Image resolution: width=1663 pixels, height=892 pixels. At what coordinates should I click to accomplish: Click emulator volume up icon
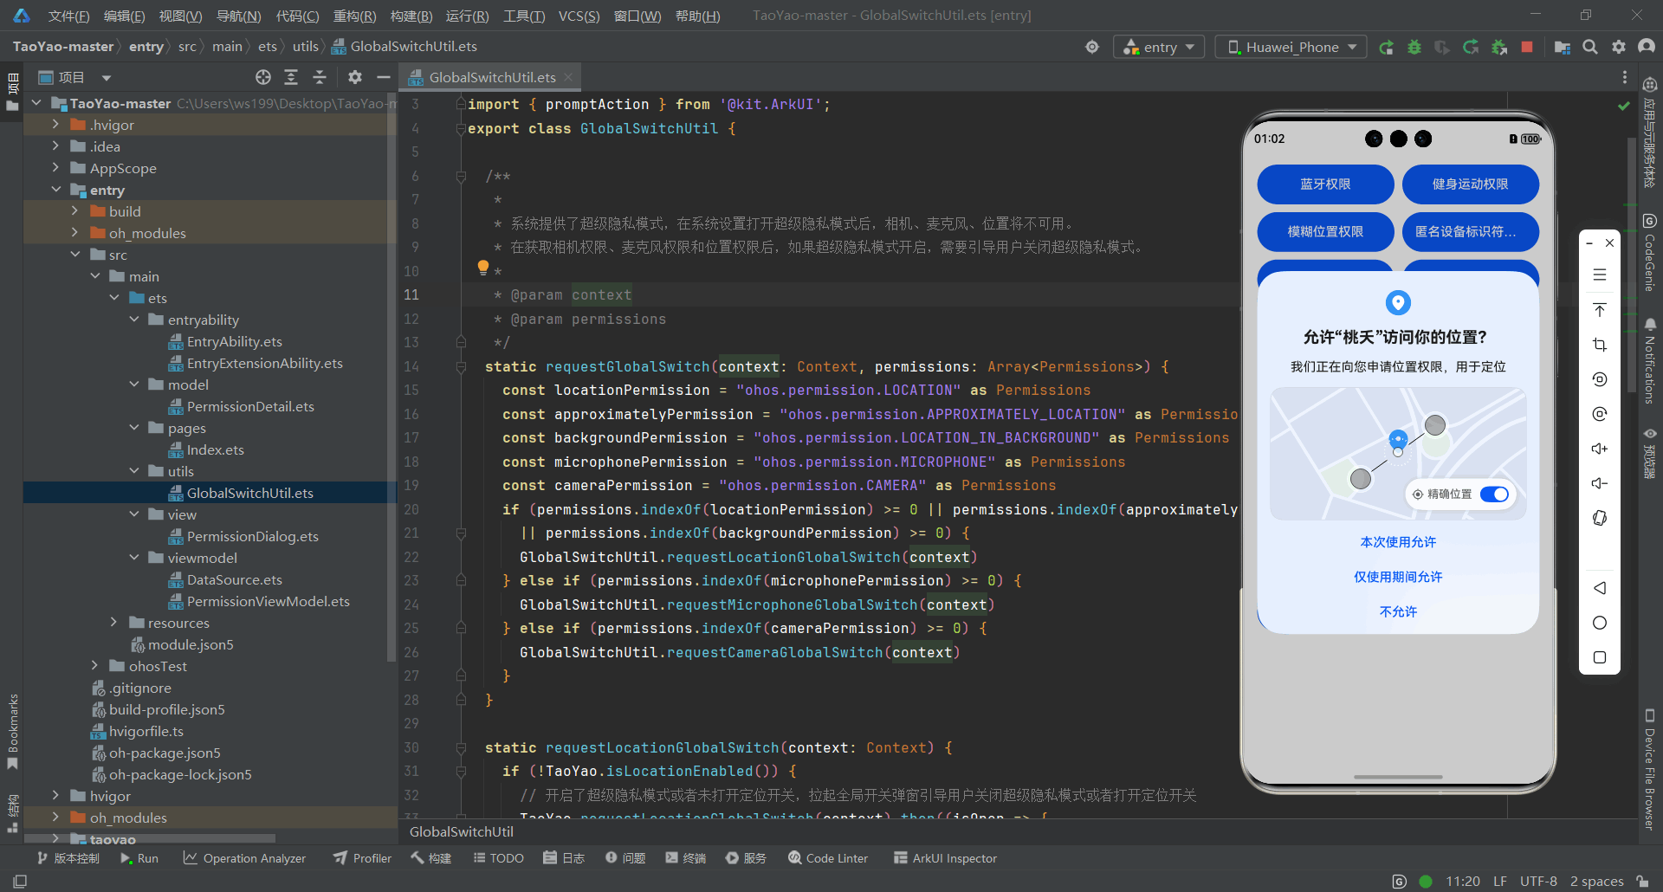(1600, 449)
